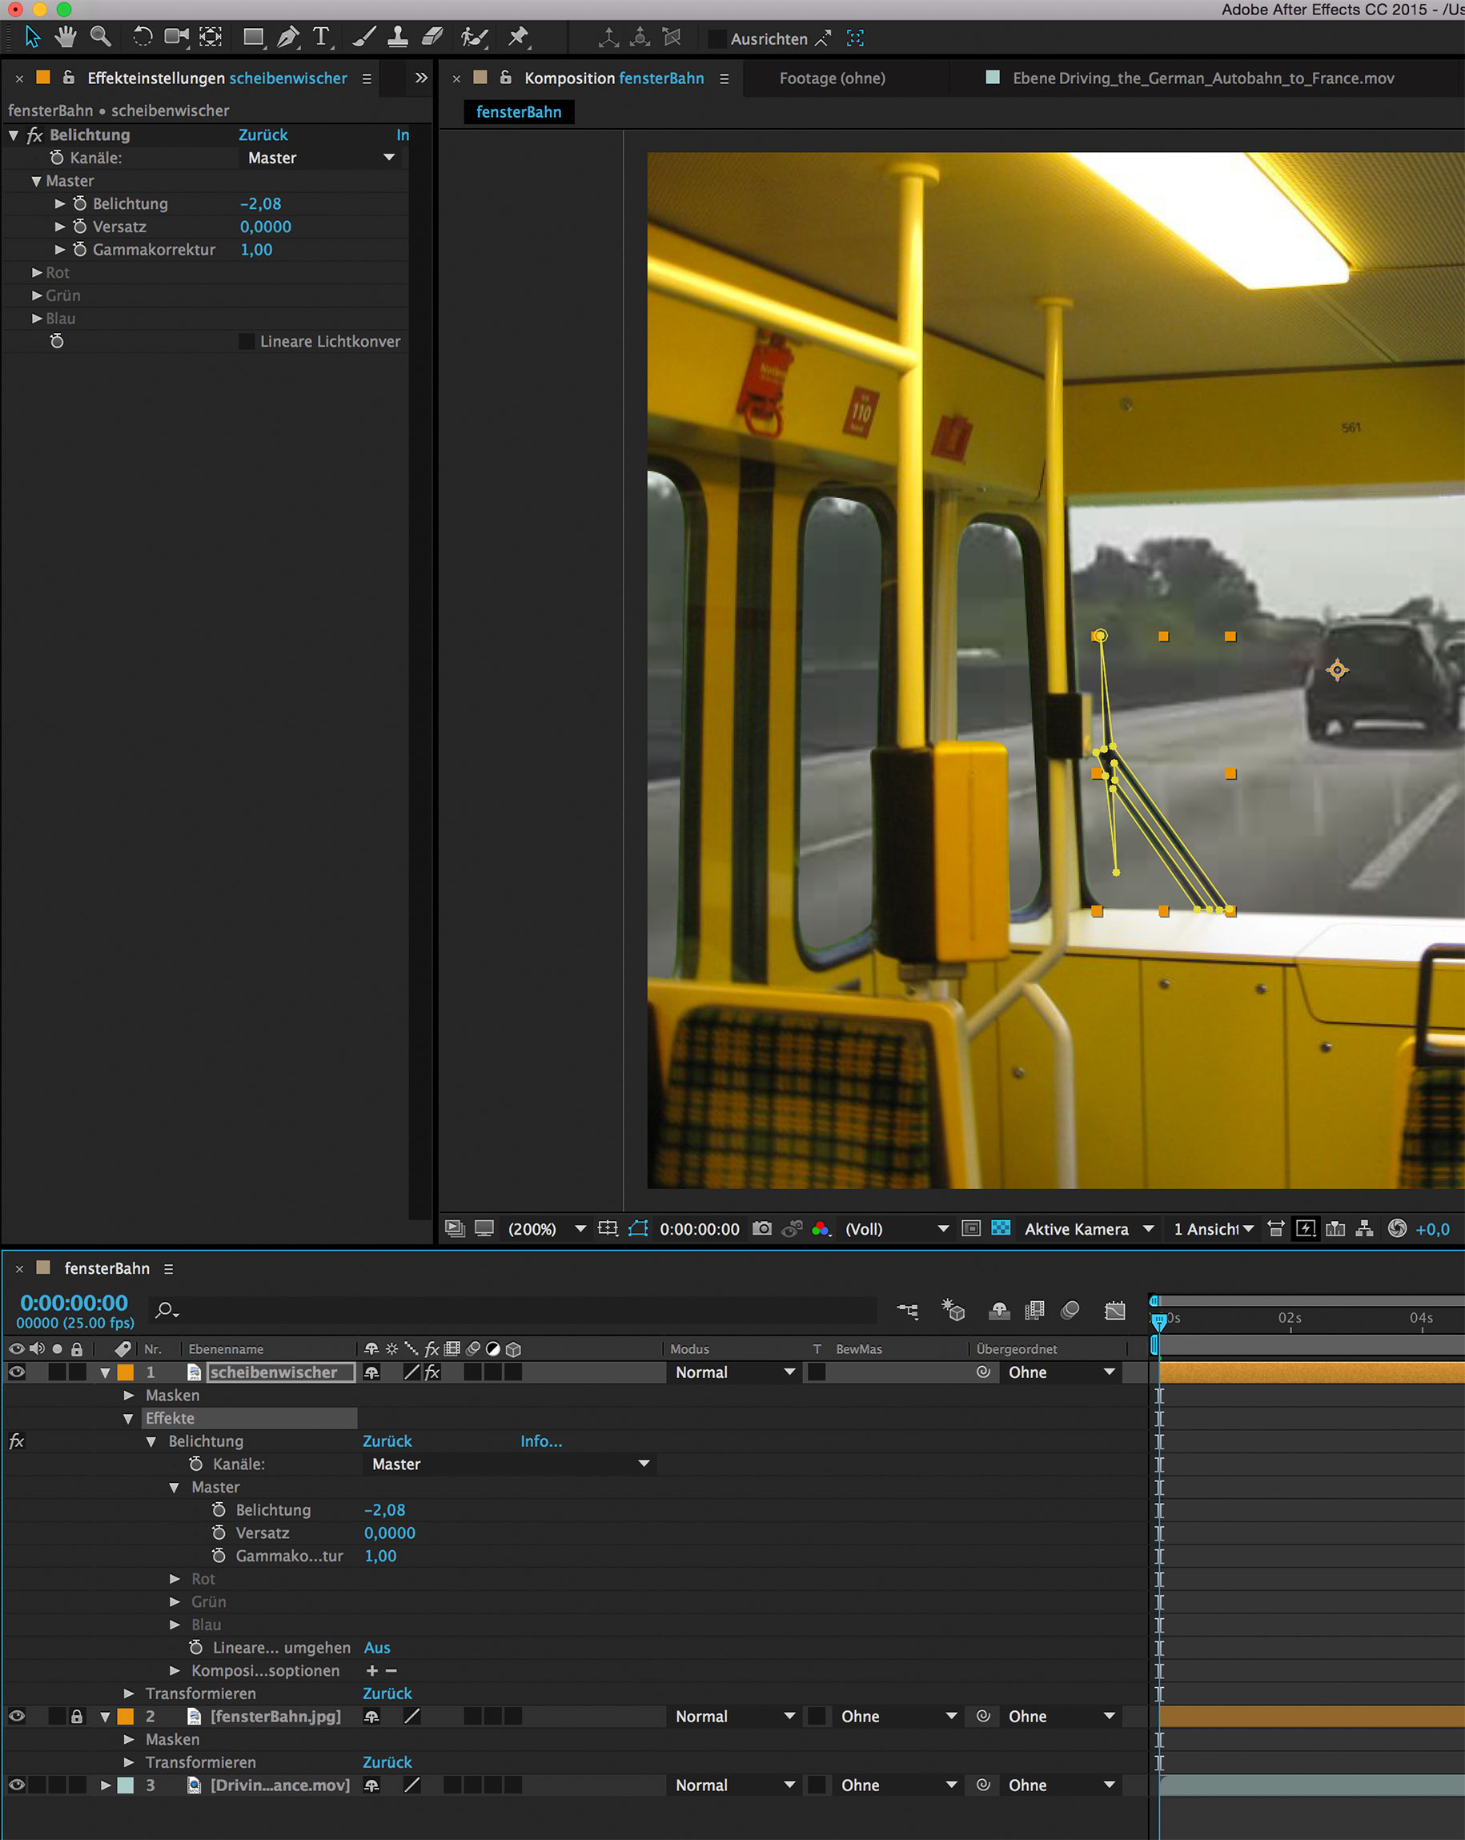This screenshot has height=1840, width=1465.
Task: Click Zurück to reset Belichtung effect
Action: tap(263, 135)
